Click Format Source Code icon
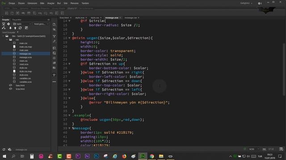Screen dimensions: 286x160 pyautogui.click(x=54, y=41)
